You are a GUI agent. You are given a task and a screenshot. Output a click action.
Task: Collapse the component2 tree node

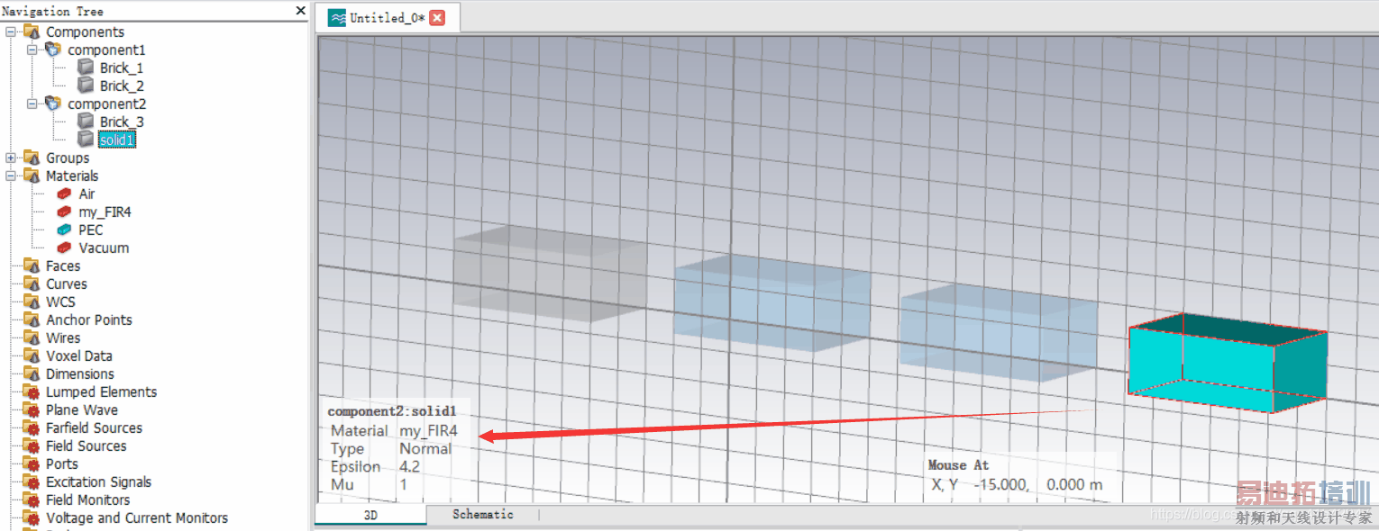click(x=32, y=103)
